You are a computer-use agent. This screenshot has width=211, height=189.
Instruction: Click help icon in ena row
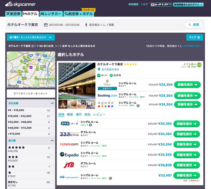[x=90, y=125]
